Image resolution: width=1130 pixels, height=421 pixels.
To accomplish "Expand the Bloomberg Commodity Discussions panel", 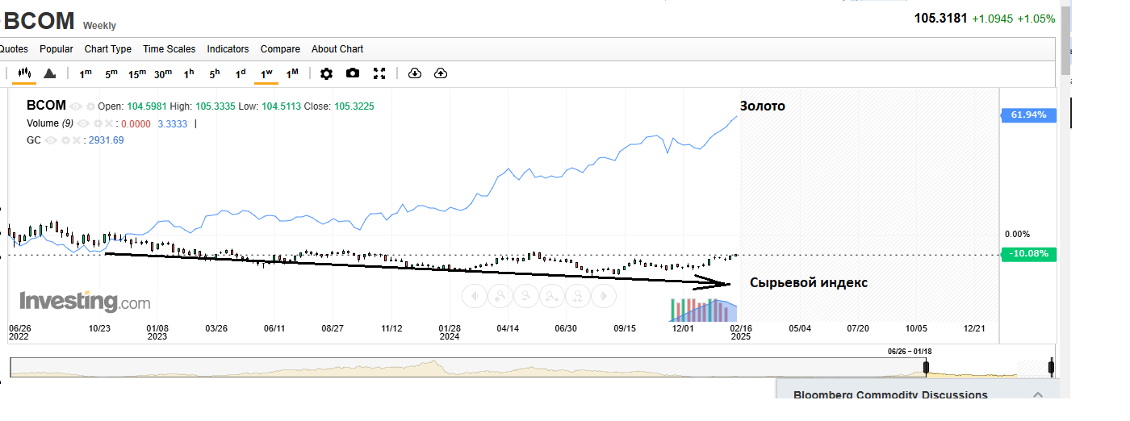I will coord(1038,394).
